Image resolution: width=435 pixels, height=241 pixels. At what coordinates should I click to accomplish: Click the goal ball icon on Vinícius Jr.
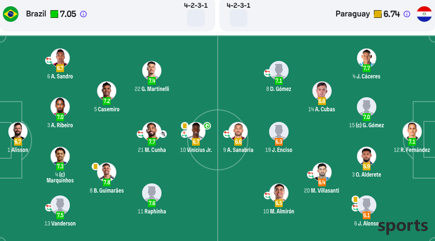(x=207, y=126)
